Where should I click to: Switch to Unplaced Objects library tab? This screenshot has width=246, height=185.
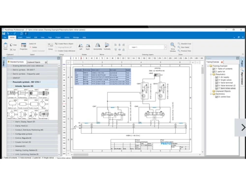(x=33, y=62)
